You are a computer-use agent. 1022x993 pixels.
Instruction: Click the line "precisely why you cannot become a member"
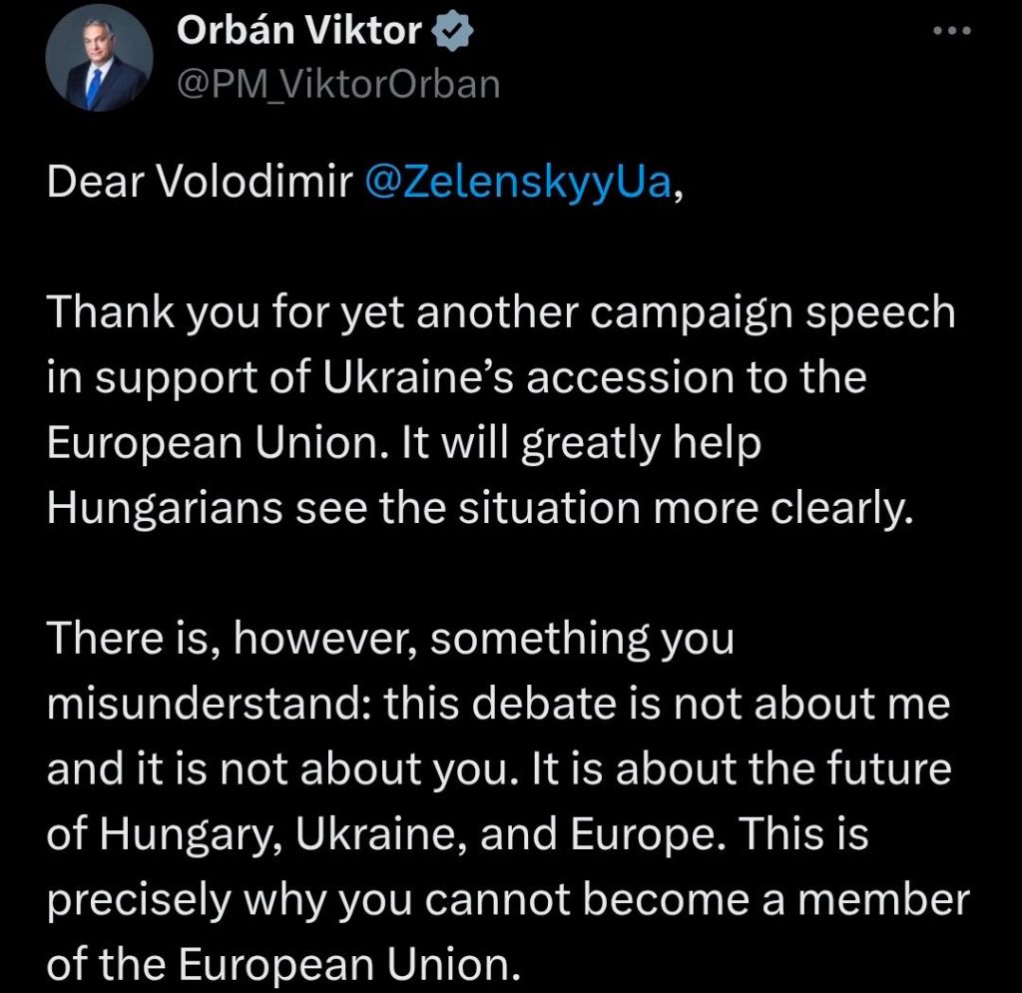point(508,900)
